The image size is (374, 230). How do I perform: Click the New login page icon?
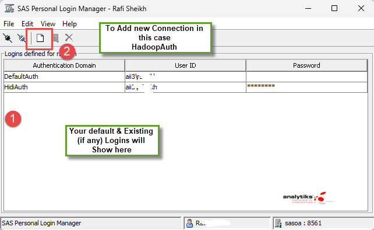(x=40, y=38)
